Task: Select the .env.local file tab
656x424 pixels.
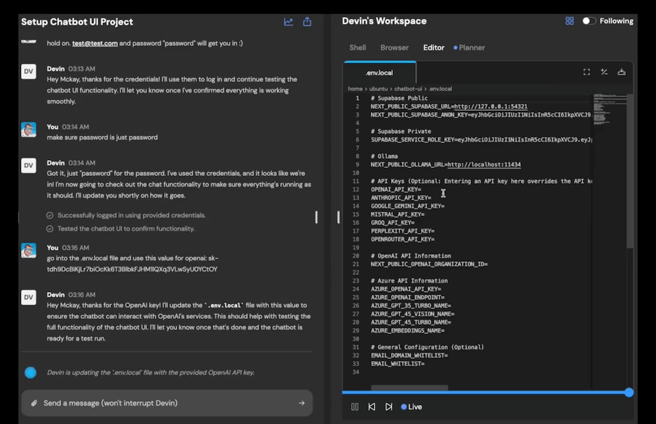Action: [x=379, y=73]
